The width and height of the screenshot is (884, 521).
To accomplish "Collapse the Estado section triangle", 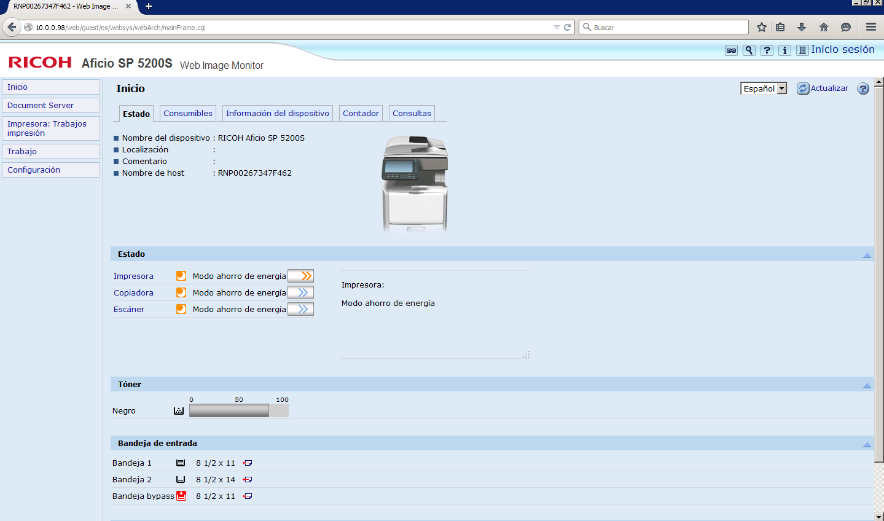I will click(x=867, y=255).
